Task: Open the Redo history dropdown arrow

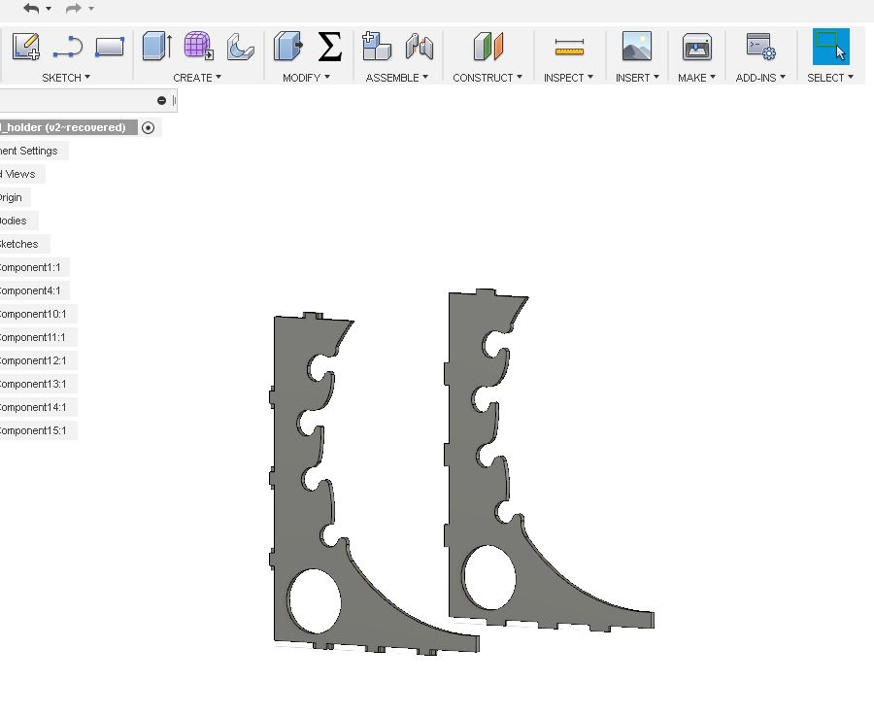Action: [91, 9]
